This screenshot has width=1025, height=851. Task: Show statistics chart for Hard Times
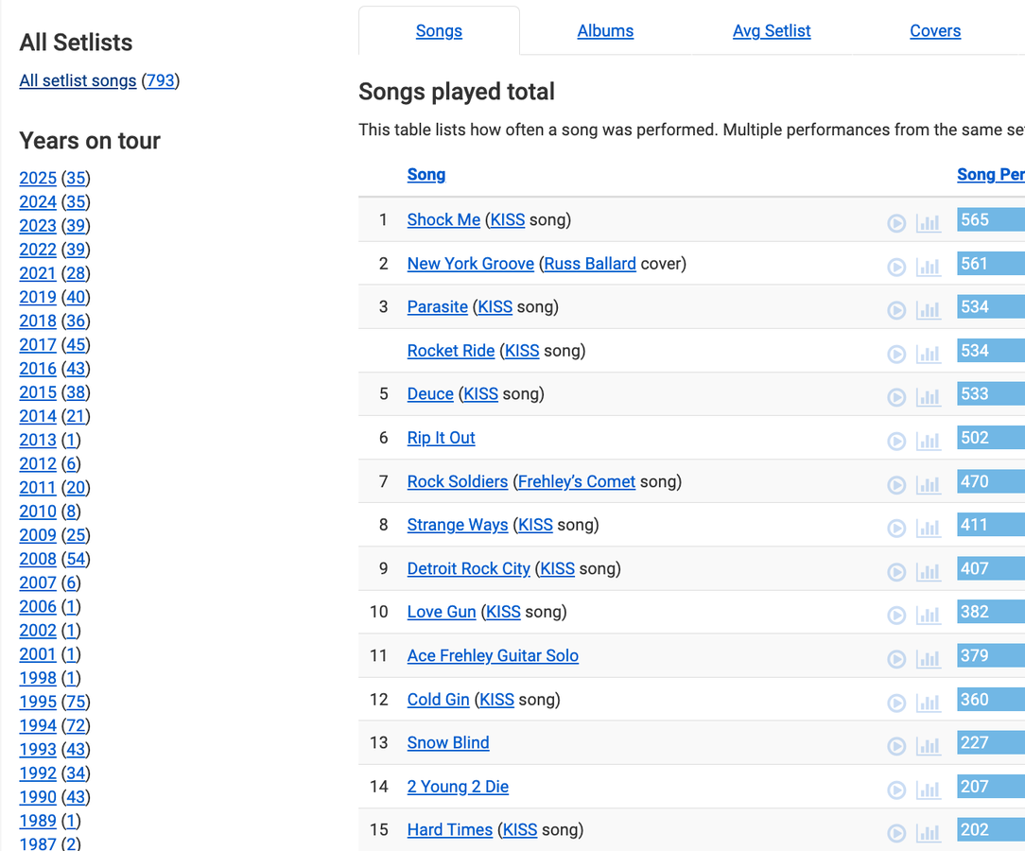(x=929, y=833)
